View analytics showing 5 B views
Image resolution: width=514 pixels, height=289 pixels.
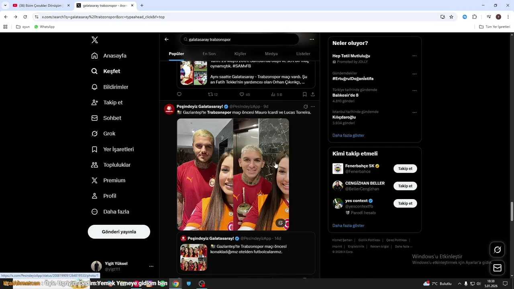[276, 94]
